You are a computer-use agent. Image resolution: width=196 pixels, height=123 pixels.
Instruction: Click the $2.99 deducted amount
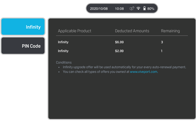pyautogui.click(x=119, y=51)
